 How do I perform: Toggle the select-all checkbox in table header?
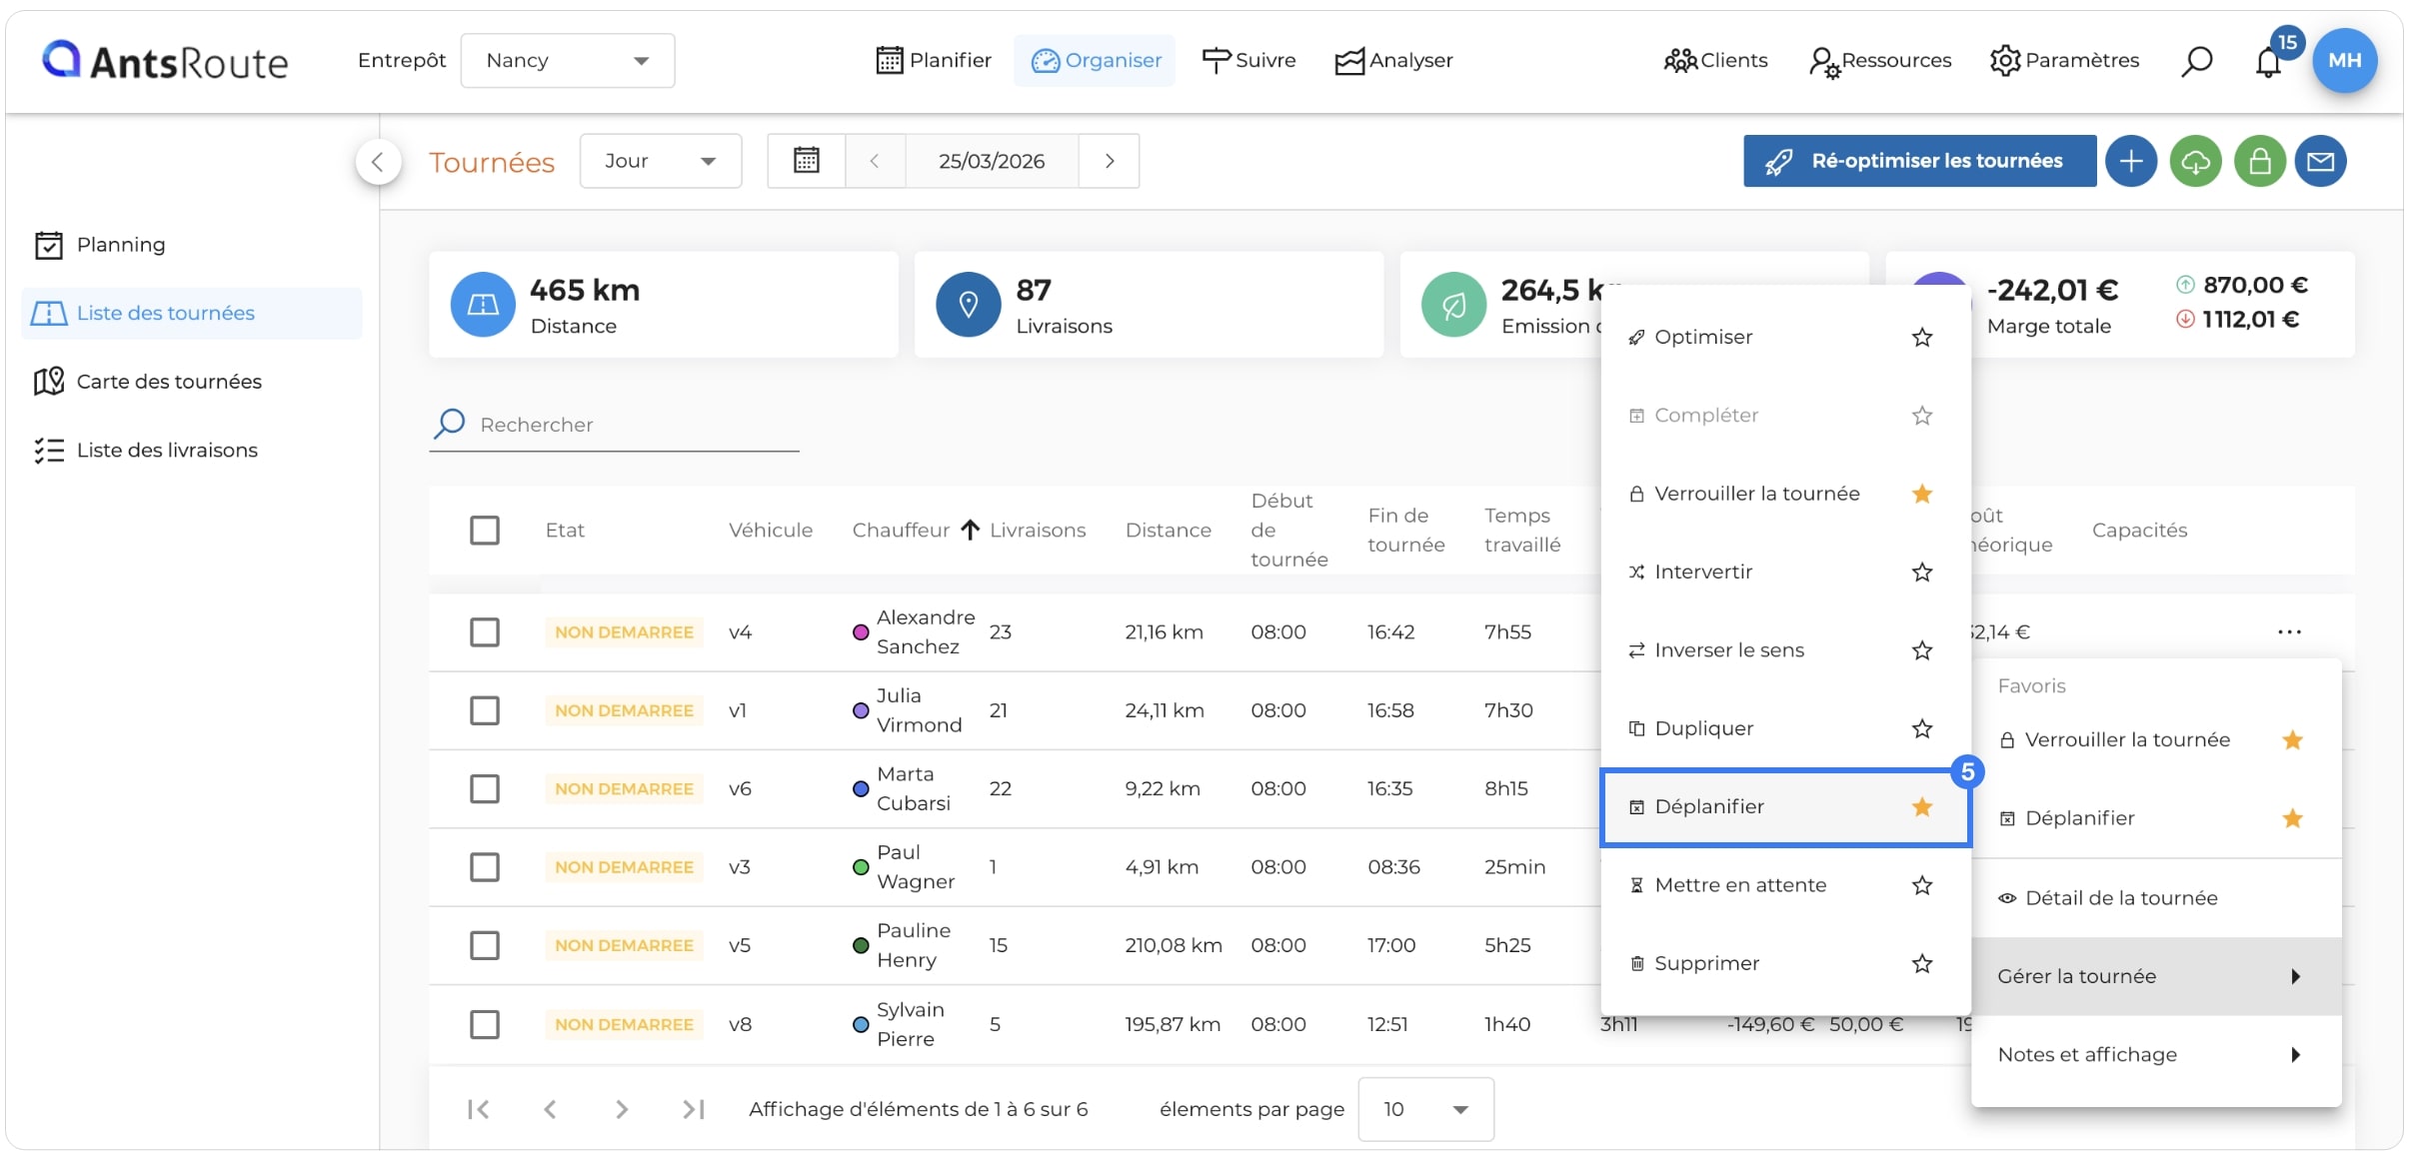click(485, 531)
